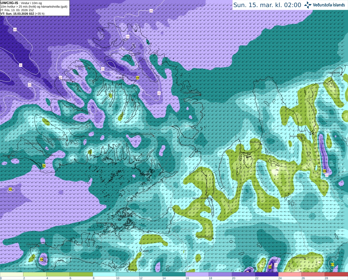The image size is (348, 280).
Task: Click the yellow 27 gust marker at bottom right
Action: click(333, 264)
